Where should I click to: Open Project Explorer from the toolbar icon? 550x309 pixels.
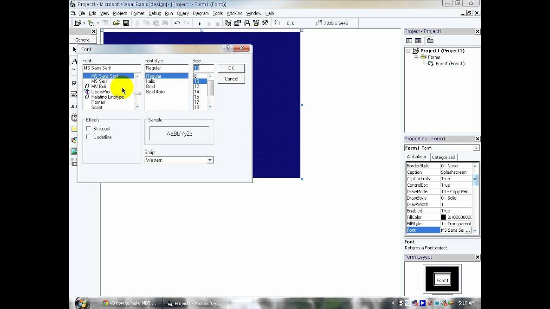click(x=228, y=23)
